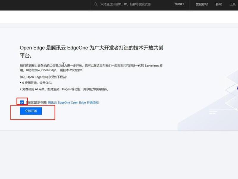238x179 pixels.
Task: Uncheck the 我已阅读并同意 agreement checkbox
Action: [x=22, y=102]
